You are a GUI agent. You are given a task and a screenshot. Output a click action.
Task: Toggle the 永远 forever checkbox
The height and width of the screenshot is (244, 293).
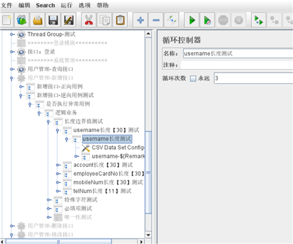[x=193, y=78]
